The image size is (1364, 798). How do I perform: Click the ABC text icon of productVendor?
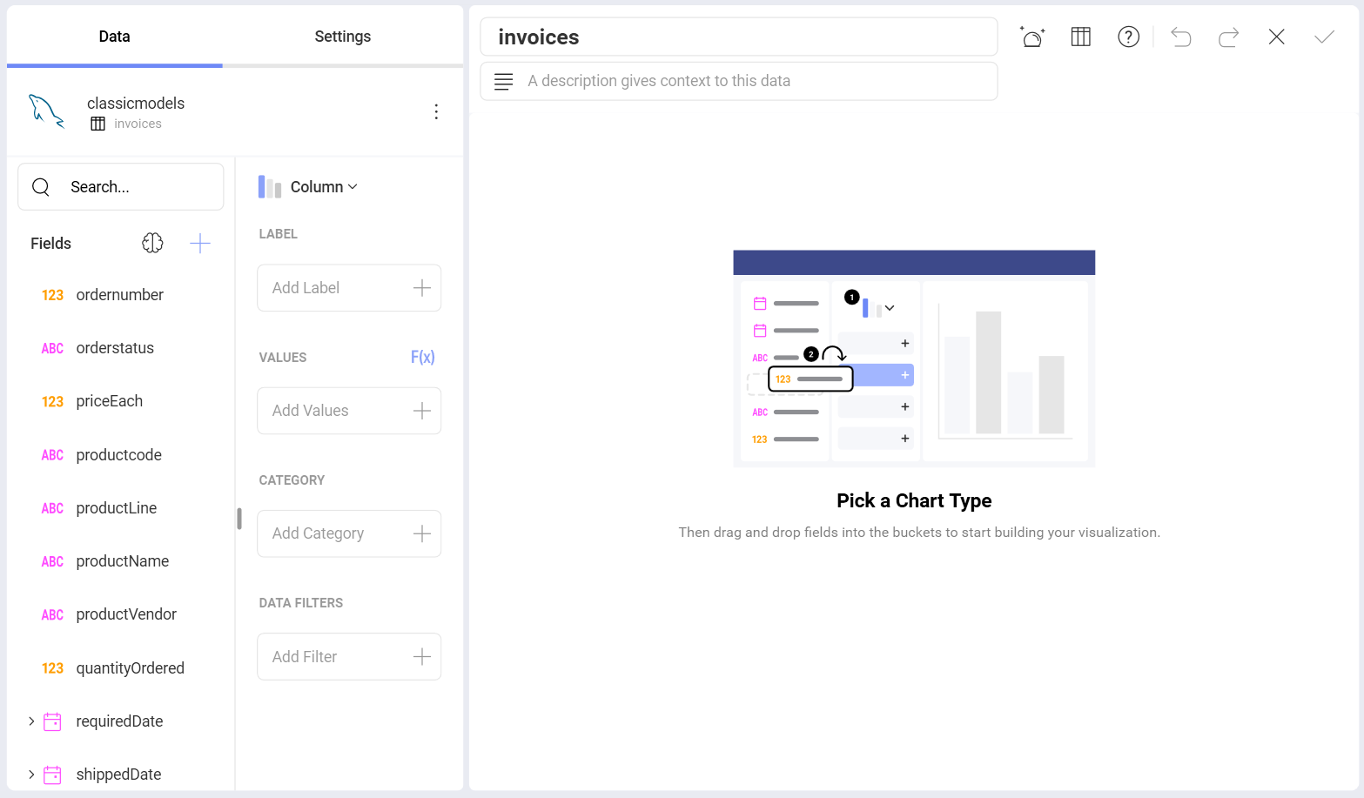pyautogui.click(x=52, y=615)
